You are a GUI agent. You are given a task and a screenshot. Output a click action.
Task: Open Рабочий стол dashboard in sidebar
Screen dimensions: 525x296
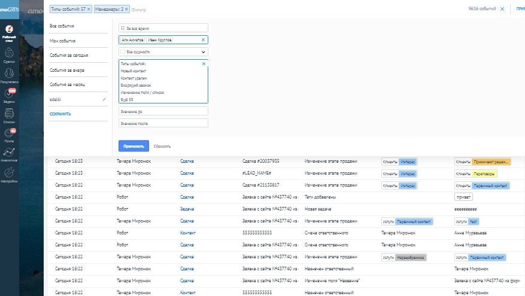pyautogui.click(x=9, y=30)
